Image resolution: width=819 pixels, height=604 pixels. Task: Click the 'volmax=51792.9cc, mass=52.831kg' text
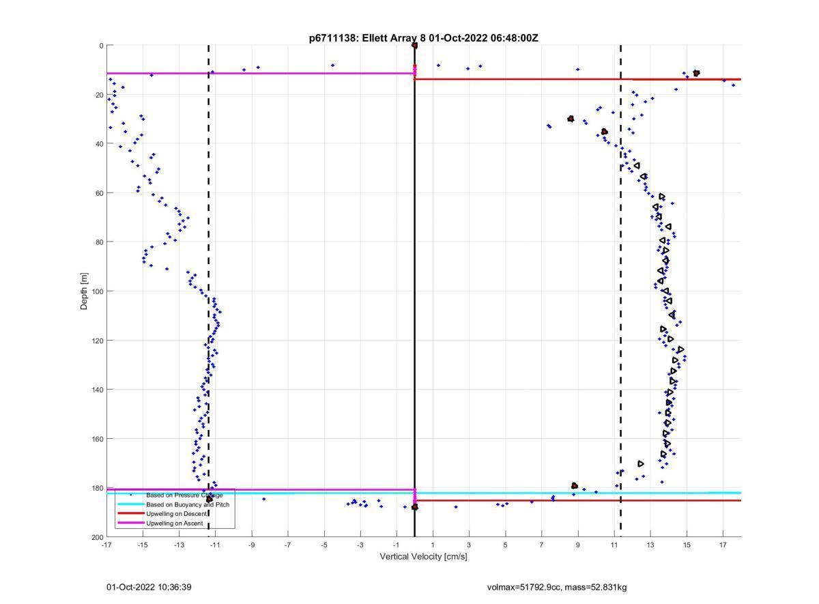[x=557, y=587]
